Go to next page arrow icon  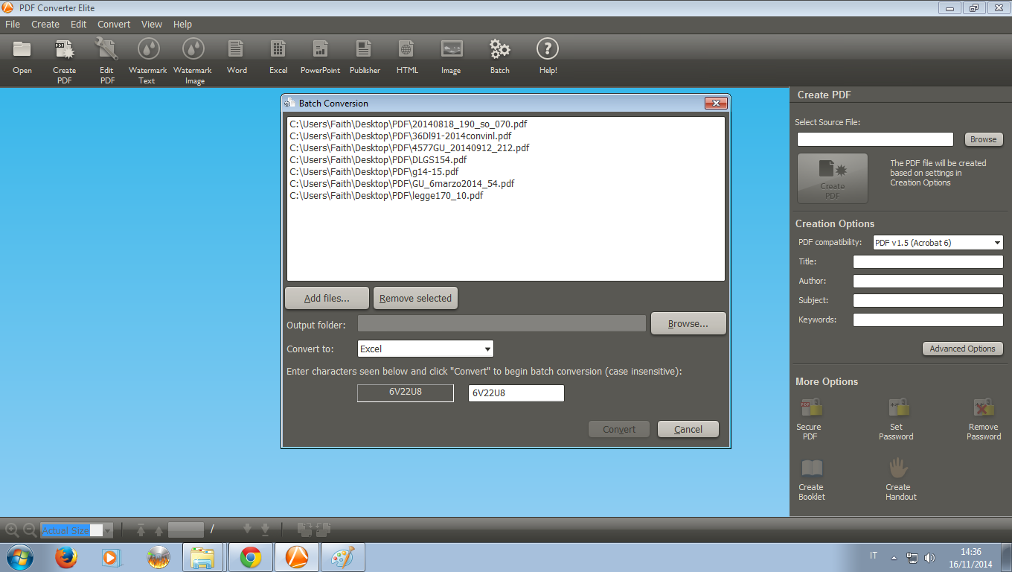[x=248, y=530]
